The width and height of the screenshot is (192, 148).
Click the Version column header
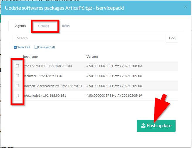click(x=92, y=57)
